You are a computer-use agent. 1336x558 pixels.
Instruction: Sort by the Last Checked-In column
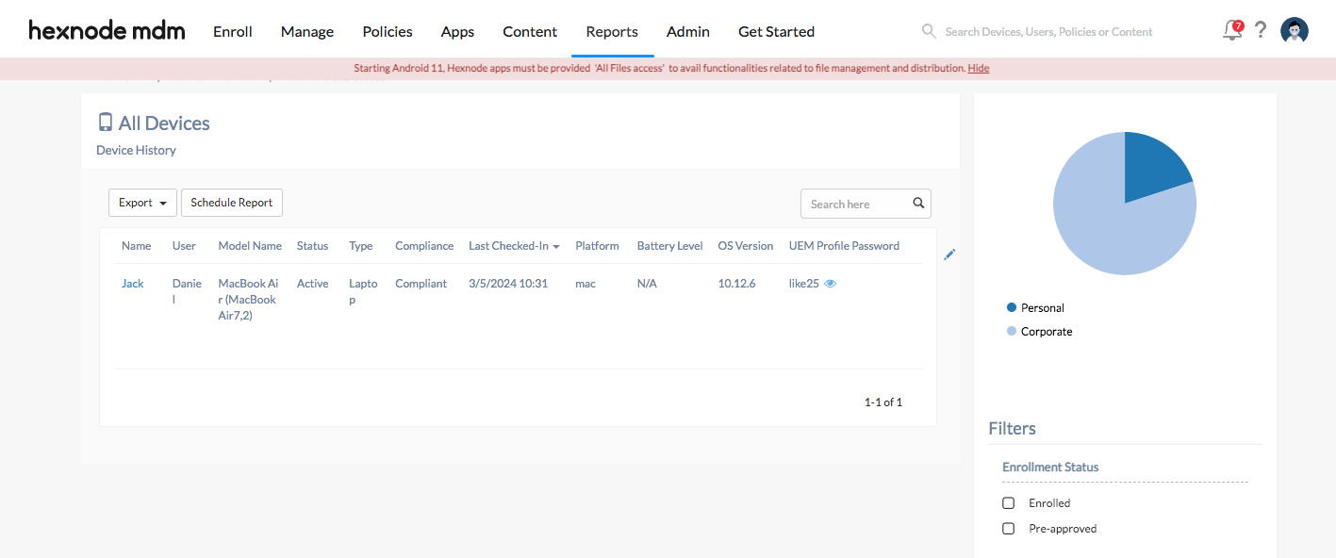[514, 246]
